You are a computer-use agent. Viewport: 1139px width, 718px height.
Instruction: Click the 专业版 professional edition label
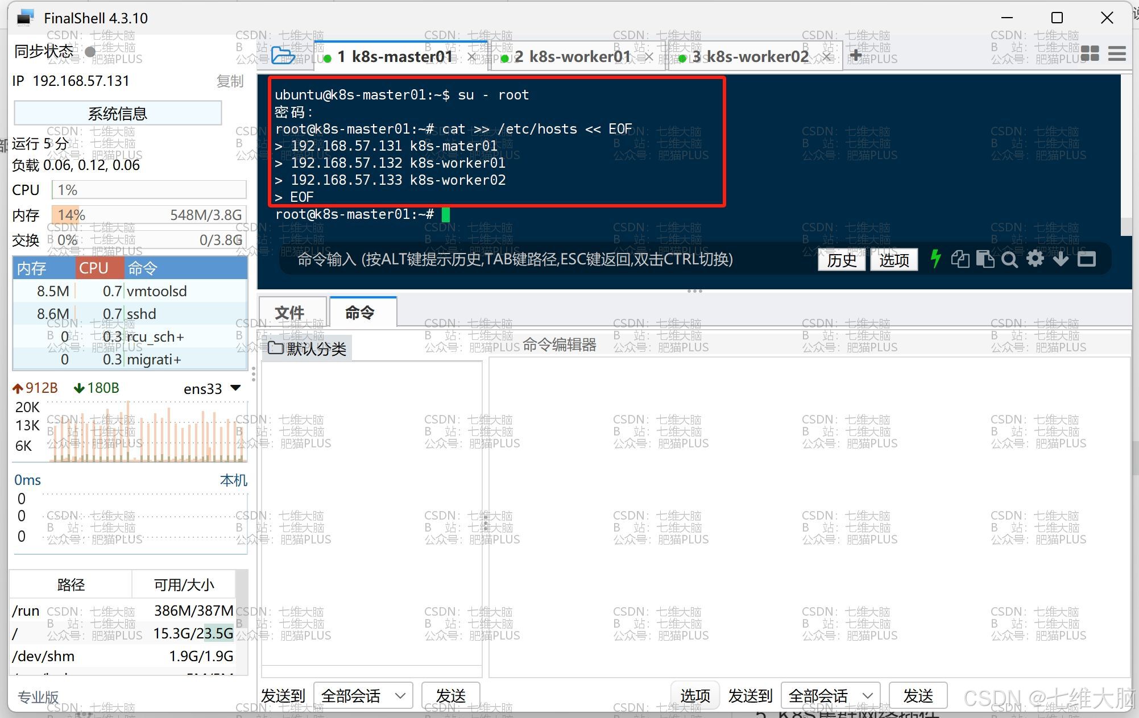pyautogui.click(x=38, y=697)
